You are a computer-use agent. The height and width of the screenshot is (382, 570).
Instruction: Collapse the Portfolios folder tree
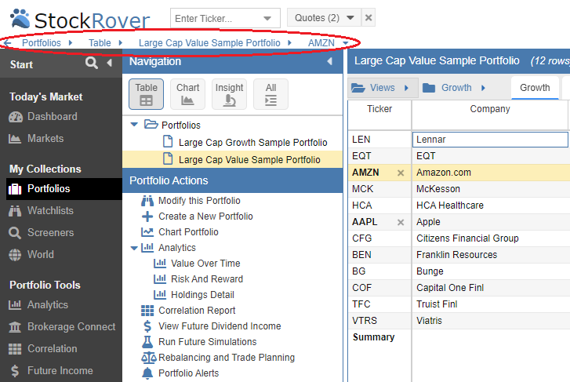(x=133, y=125)
